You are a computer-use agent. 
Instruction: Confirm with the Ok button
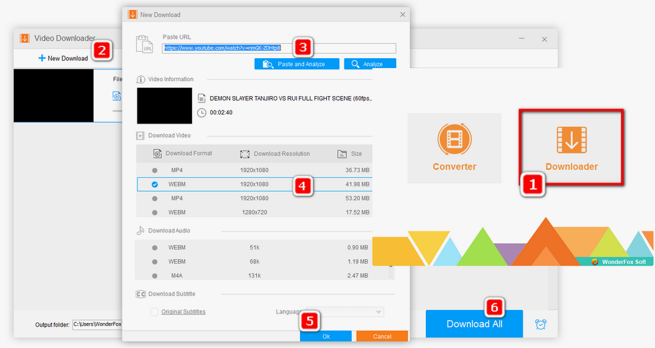pos(326,336)
